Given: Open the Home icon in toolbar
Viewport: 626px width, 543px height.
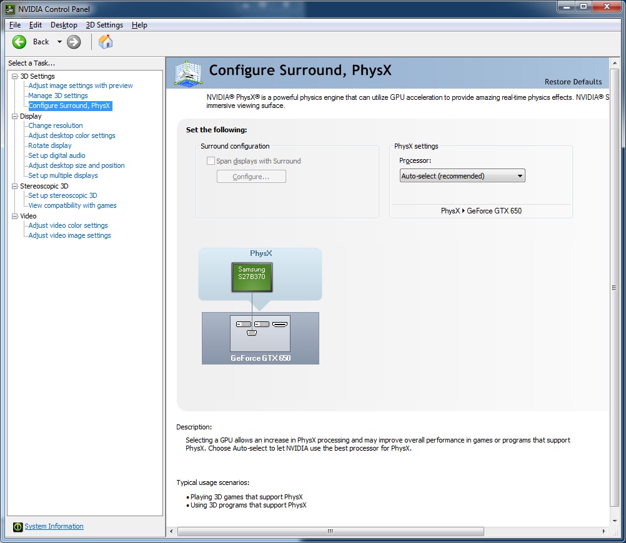Looking at the screenshot, I should click(106, 41).
